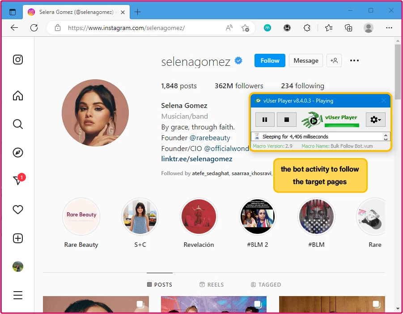Message selenagomez
403x314 pixels.
(x=306, y=60)
